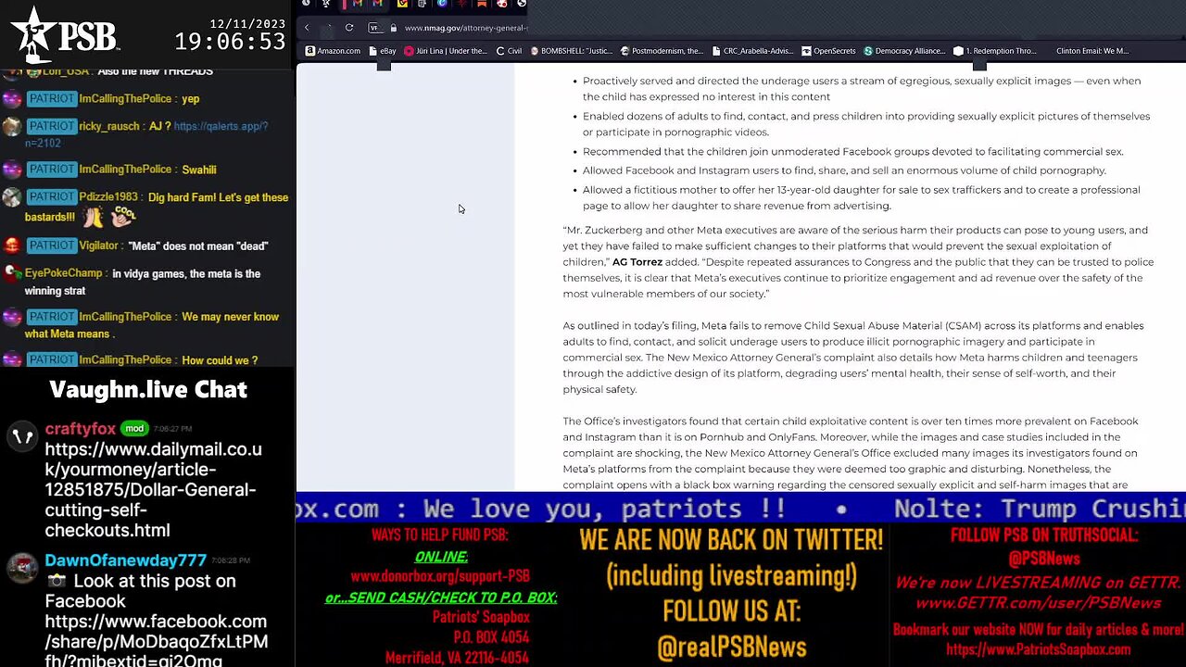Click the 'www.GETTR.com/user/PSBNews' text
Screen dimensions: 1186x667
pyautogui.click(x=1038, y=603)
